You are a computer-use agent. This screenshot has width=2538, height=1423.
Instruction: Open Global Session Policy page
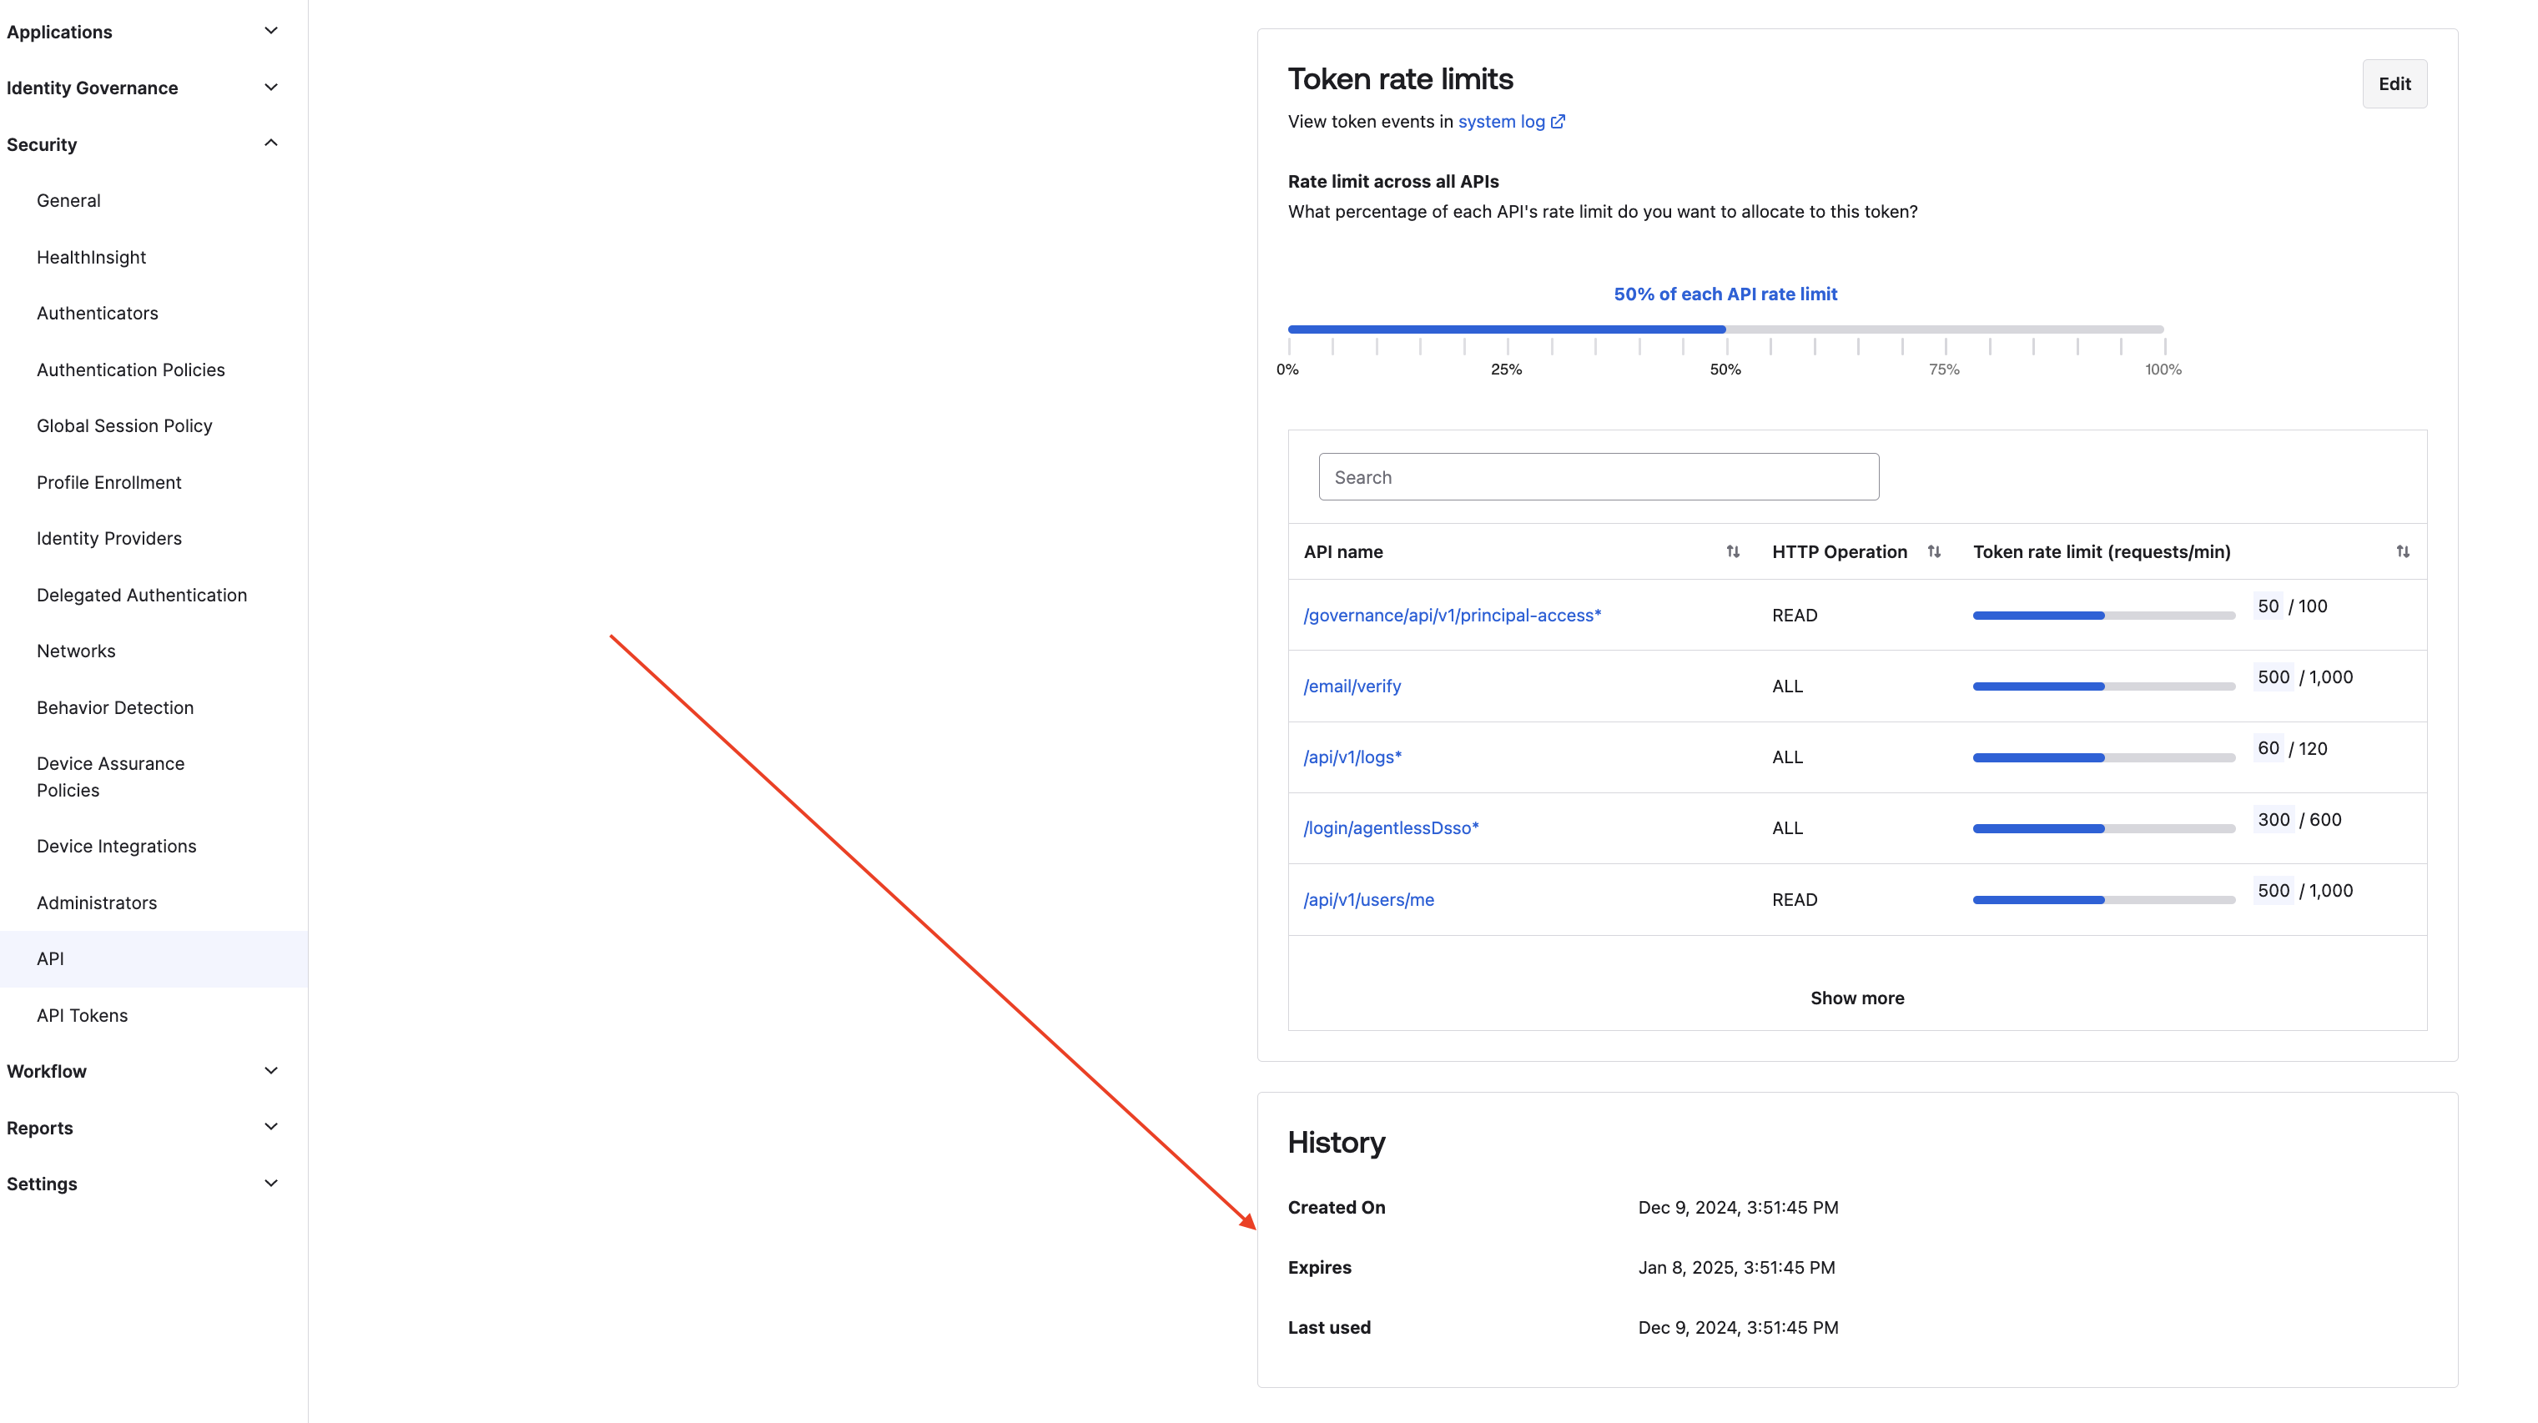(x=124, y=425)
